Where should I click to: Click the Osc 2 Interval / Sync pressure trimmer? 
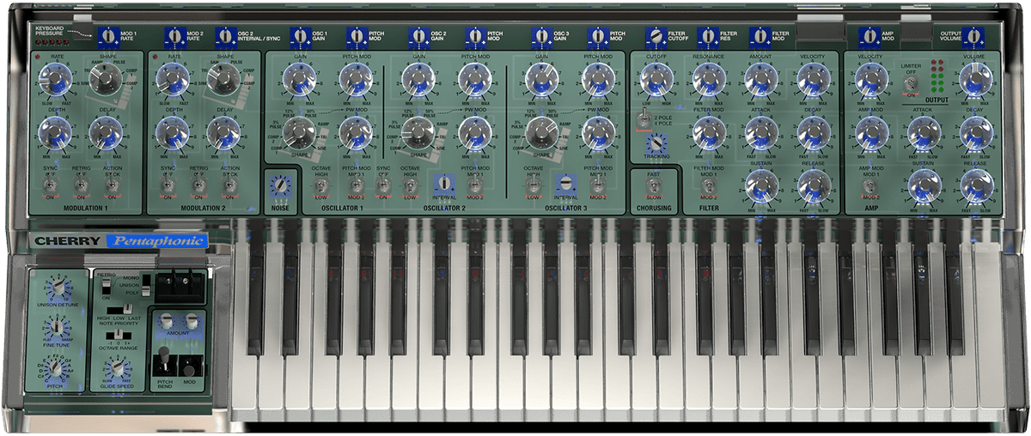pyautogui.click(x=224, y=36)
